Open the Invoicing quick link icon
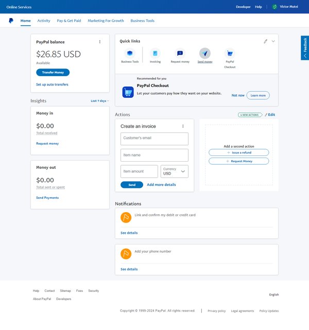309x330 pixels. [155, 53]
